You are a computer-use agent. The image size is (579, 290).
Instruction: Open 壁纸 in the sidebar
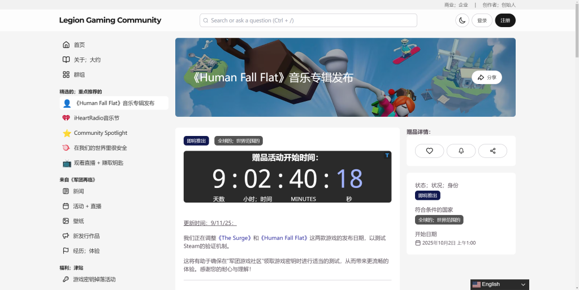pyautogui.click(x=78, y=221)
